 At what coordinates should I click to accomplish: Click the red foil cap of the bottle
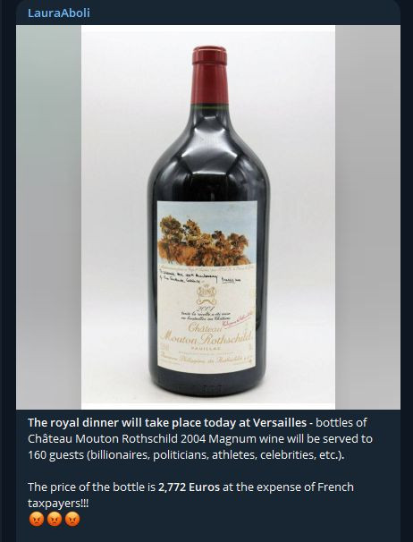tap(210, 75)
